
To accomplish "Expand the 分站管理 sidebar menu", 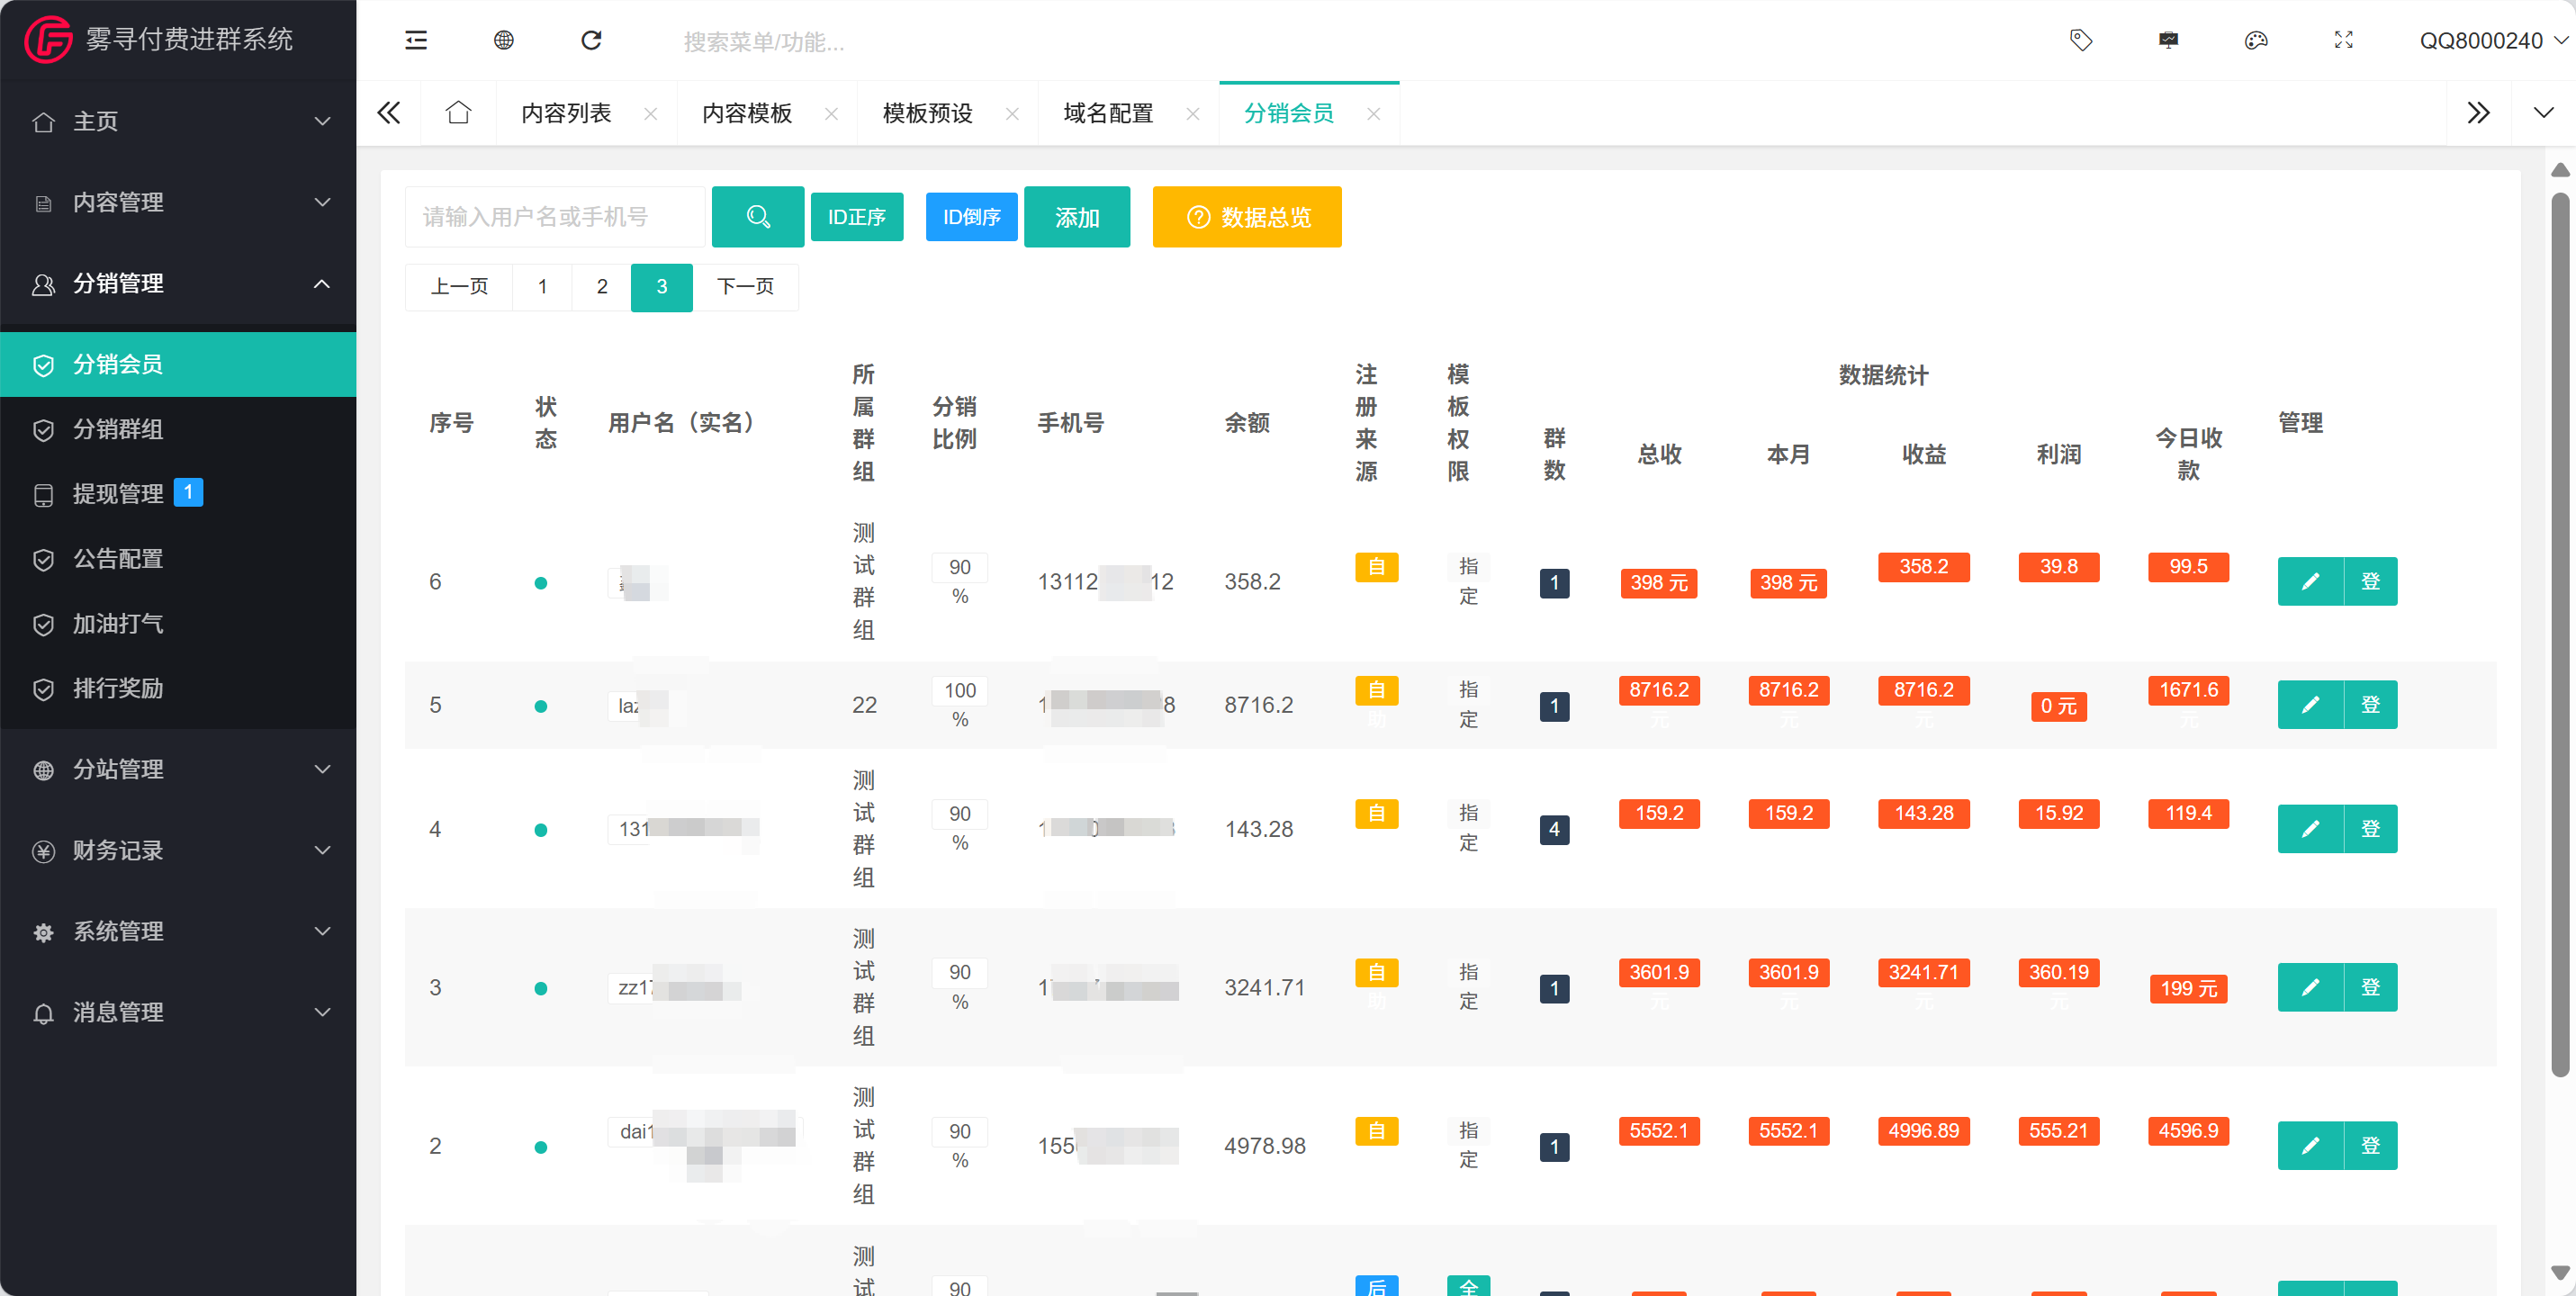I will point(178,769).
